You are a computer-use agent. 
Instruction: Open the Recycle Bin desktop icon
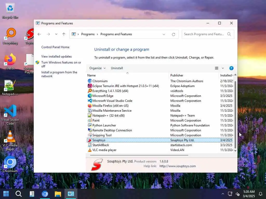coord(10,11)
